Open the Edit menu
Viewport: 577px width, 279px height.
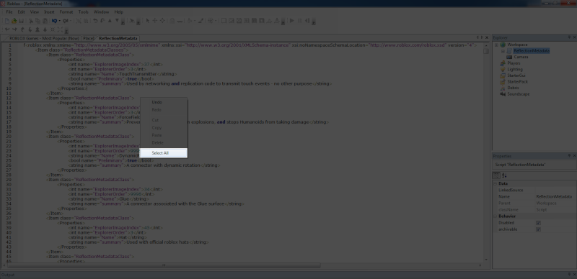[x=22, y=12]
